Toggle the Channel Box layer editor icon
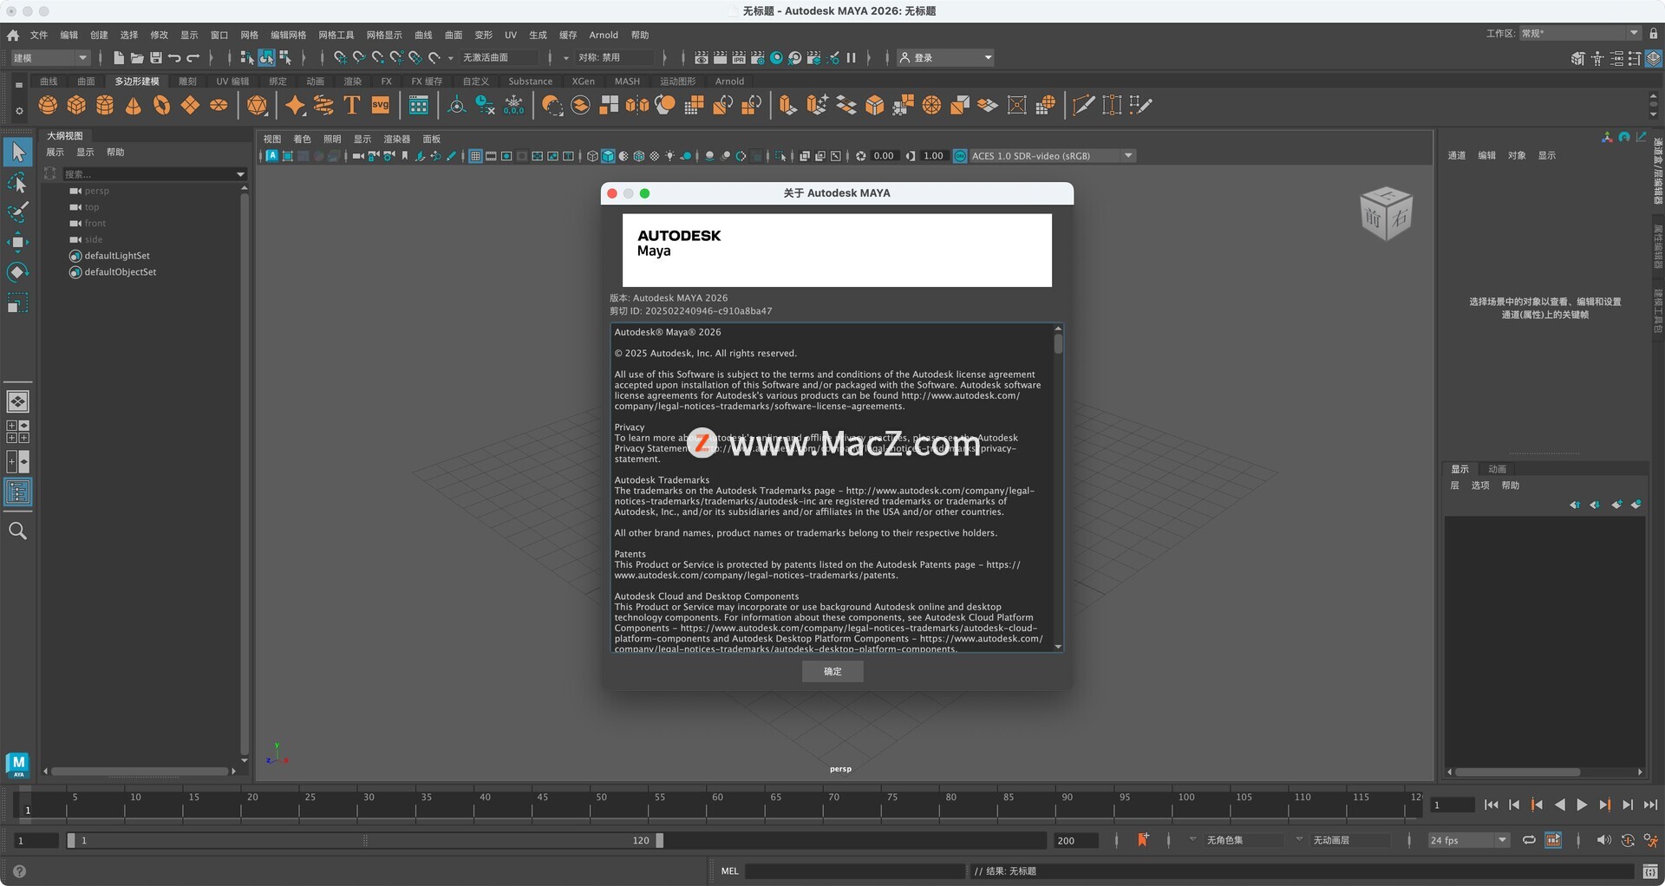Viewport: 1665px width, 886px height. (x=1654, y=58)
